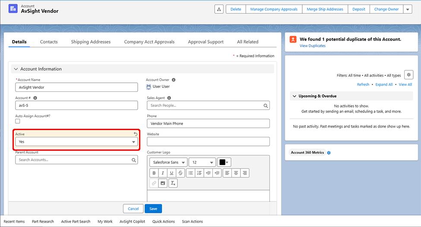Open AvSight Copilot utility item
The width and height of the screenshot is (421, 227).
(x=133, y=221)
